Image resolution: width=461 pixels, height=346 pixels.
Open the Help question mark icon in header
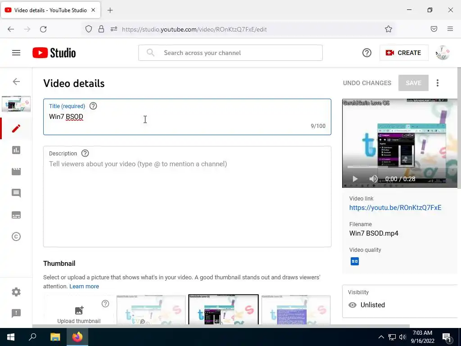366,53
